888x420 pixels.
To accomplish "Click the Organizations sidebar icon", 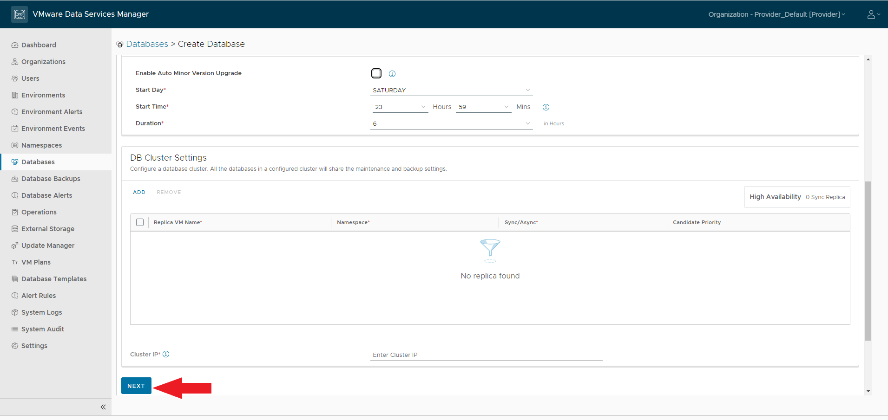I will tap(15, 62).
